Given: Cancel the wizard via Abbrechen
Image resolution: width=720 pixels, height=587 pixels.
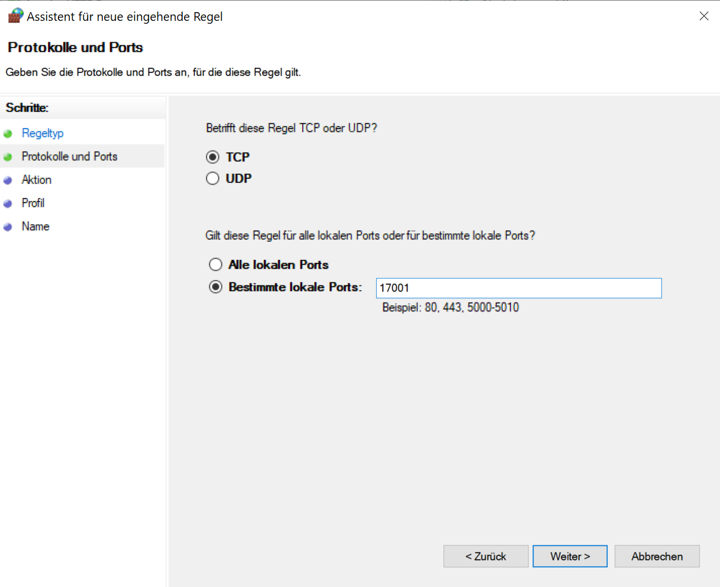Looking at the screenshot, I should 657,556.
